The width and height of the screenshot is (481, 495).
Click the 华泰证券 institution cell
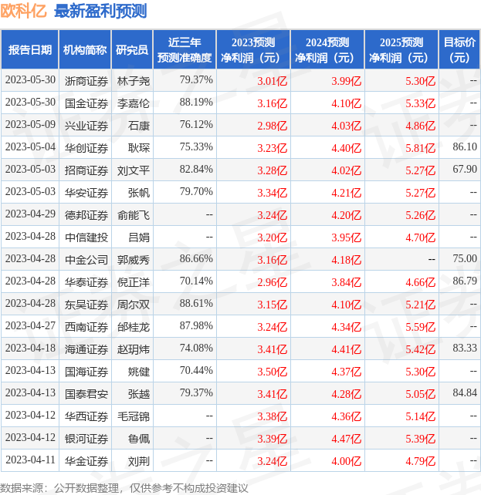pos(86,282)
